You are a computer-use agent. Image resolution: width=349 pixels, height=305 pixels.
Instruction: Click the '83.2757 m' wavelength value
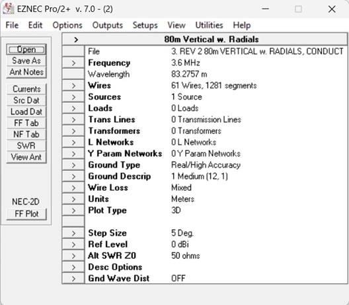(189, 74)
